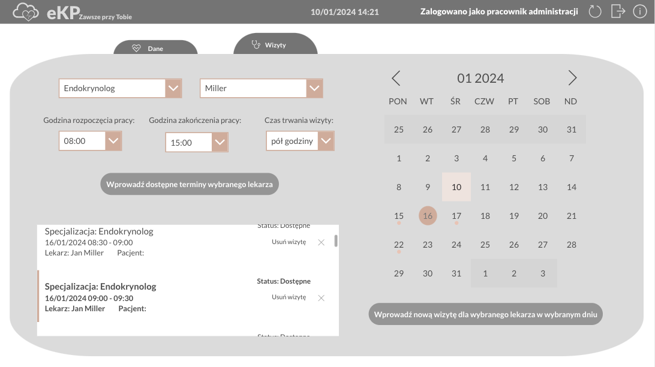Click the logout icon in header

coord(618,11)
